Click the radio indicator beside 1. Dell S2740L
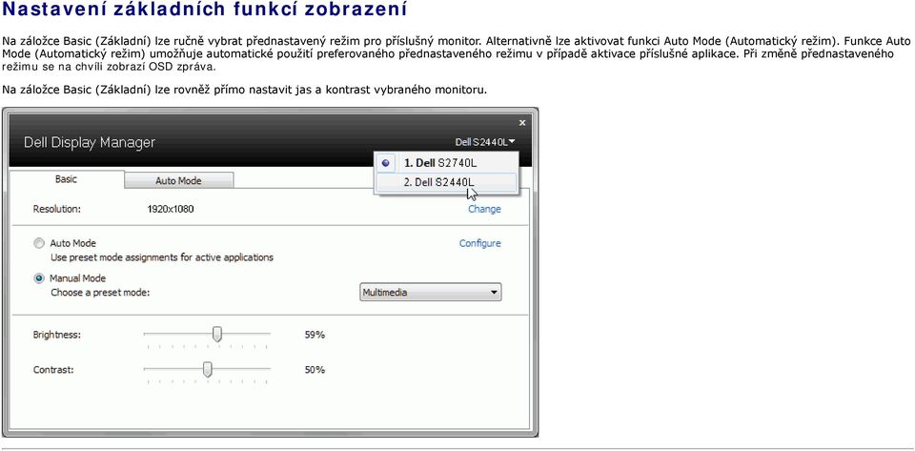915x451 pixels. (385, 163)
